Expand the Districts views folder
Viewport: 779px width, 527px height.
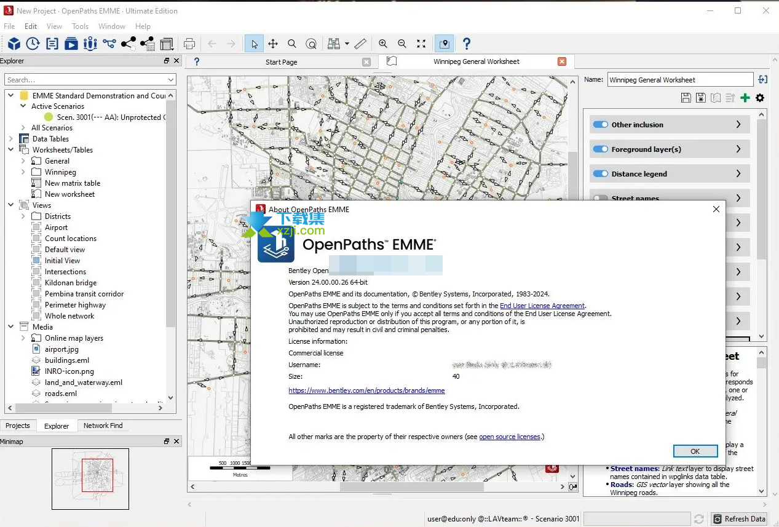(x=23, y=216)
